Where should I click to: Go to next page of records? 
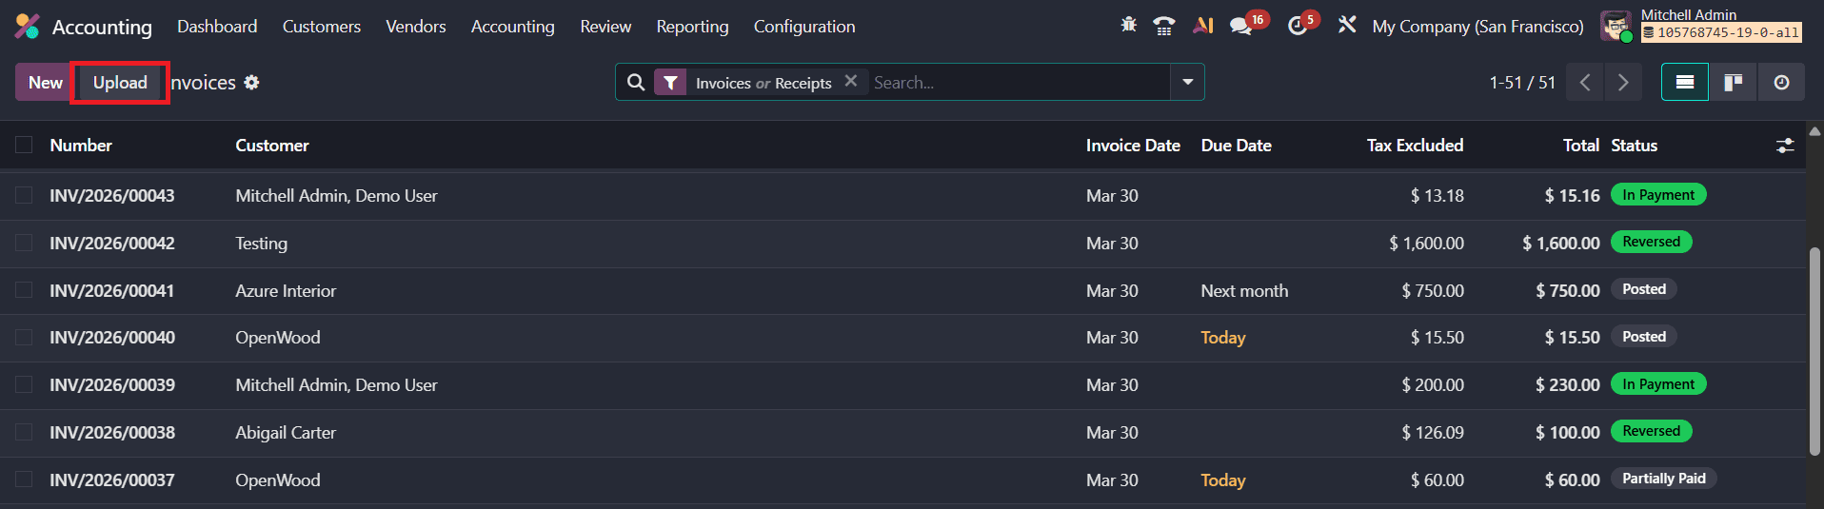tap(1623, 83)
